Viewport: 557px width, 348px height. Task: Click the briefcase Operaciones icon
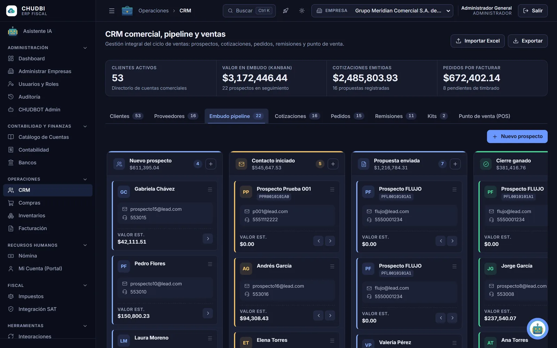point(127,11)
